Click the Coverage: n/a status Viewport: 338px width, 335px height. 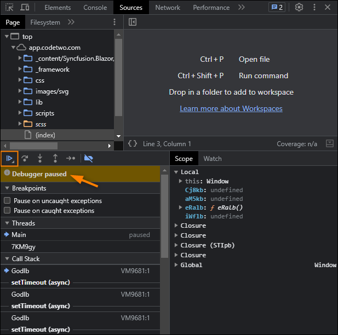(297, 144)
